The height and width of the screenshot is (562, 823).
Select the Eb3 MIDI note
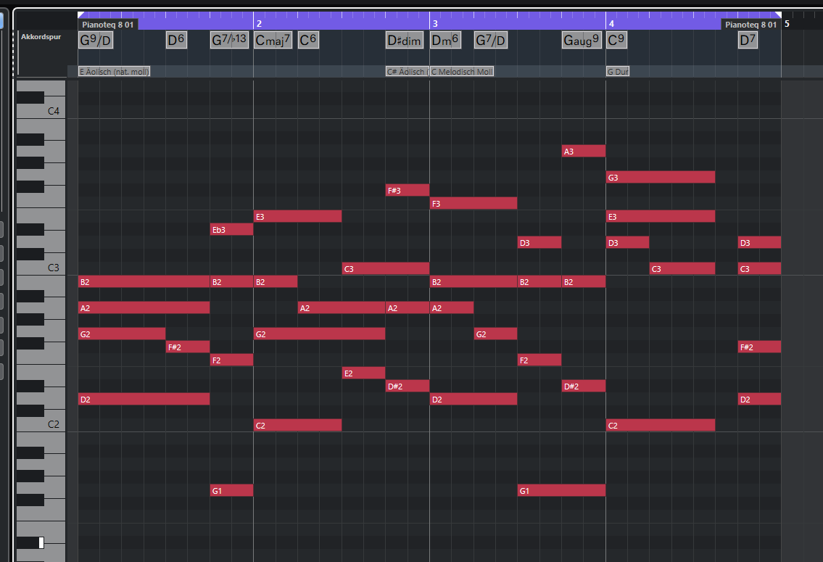pos(231,229)
